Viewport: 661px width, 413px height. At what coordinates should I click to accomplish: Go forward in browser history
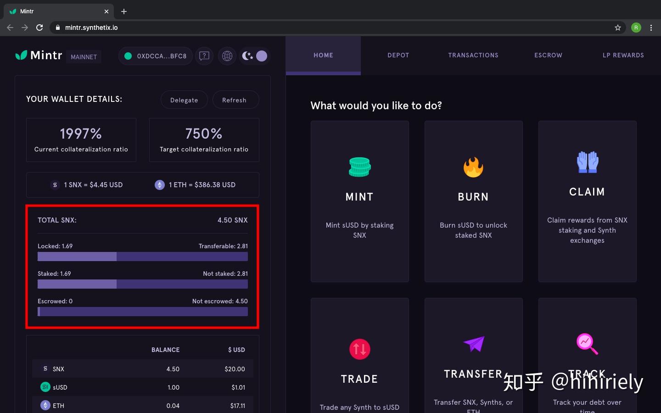(25, 28)
